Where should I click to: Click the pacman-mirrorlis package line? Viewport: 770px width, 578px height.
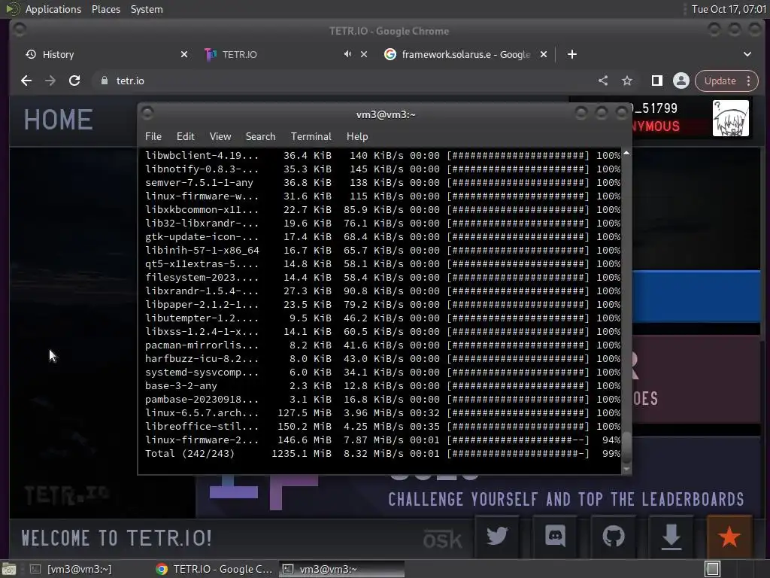383,345
